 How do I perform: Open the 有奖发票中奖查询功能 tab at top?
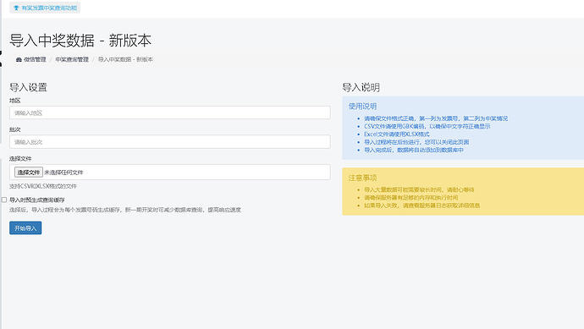click(45, 8)
